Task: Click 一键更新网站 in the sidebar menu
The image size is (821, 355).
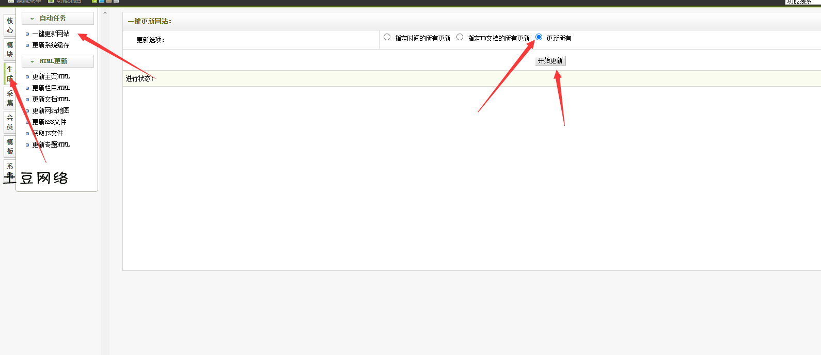Action: click(x=51, y=34)
